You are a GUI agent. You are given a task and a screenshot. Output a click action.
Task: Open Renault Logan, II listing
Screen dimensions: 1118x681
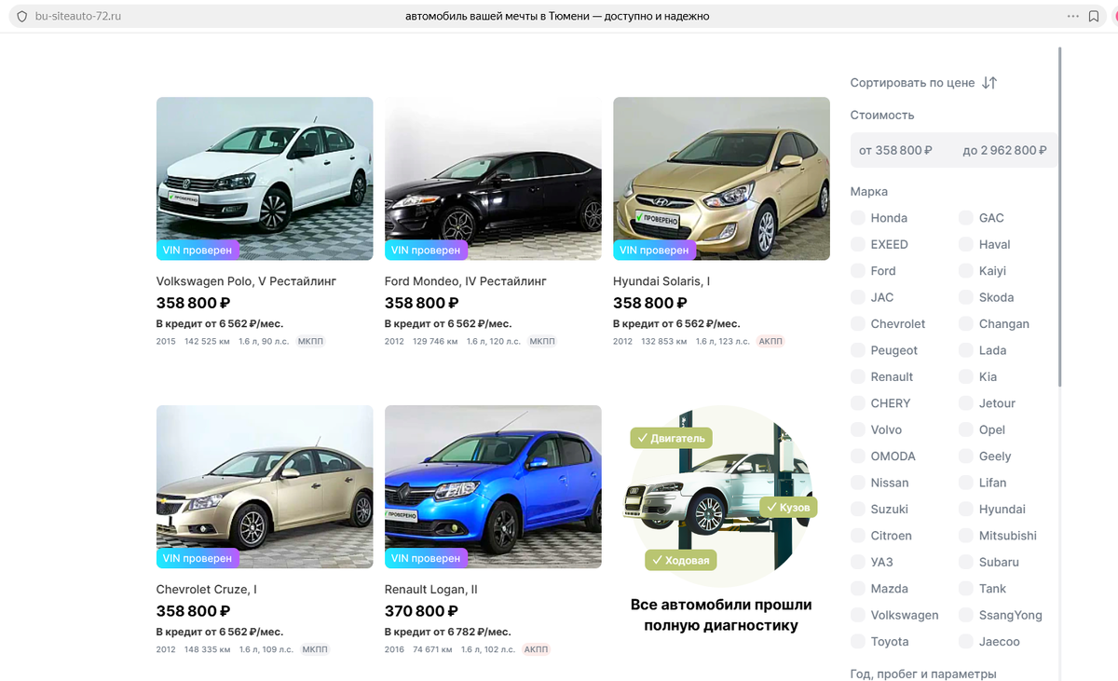430,590
